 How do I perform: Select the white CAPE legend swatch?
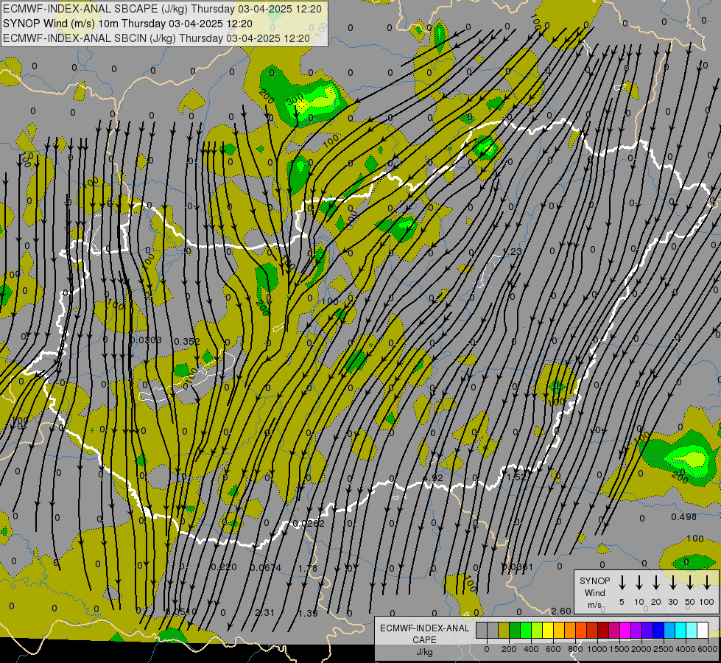702,631
